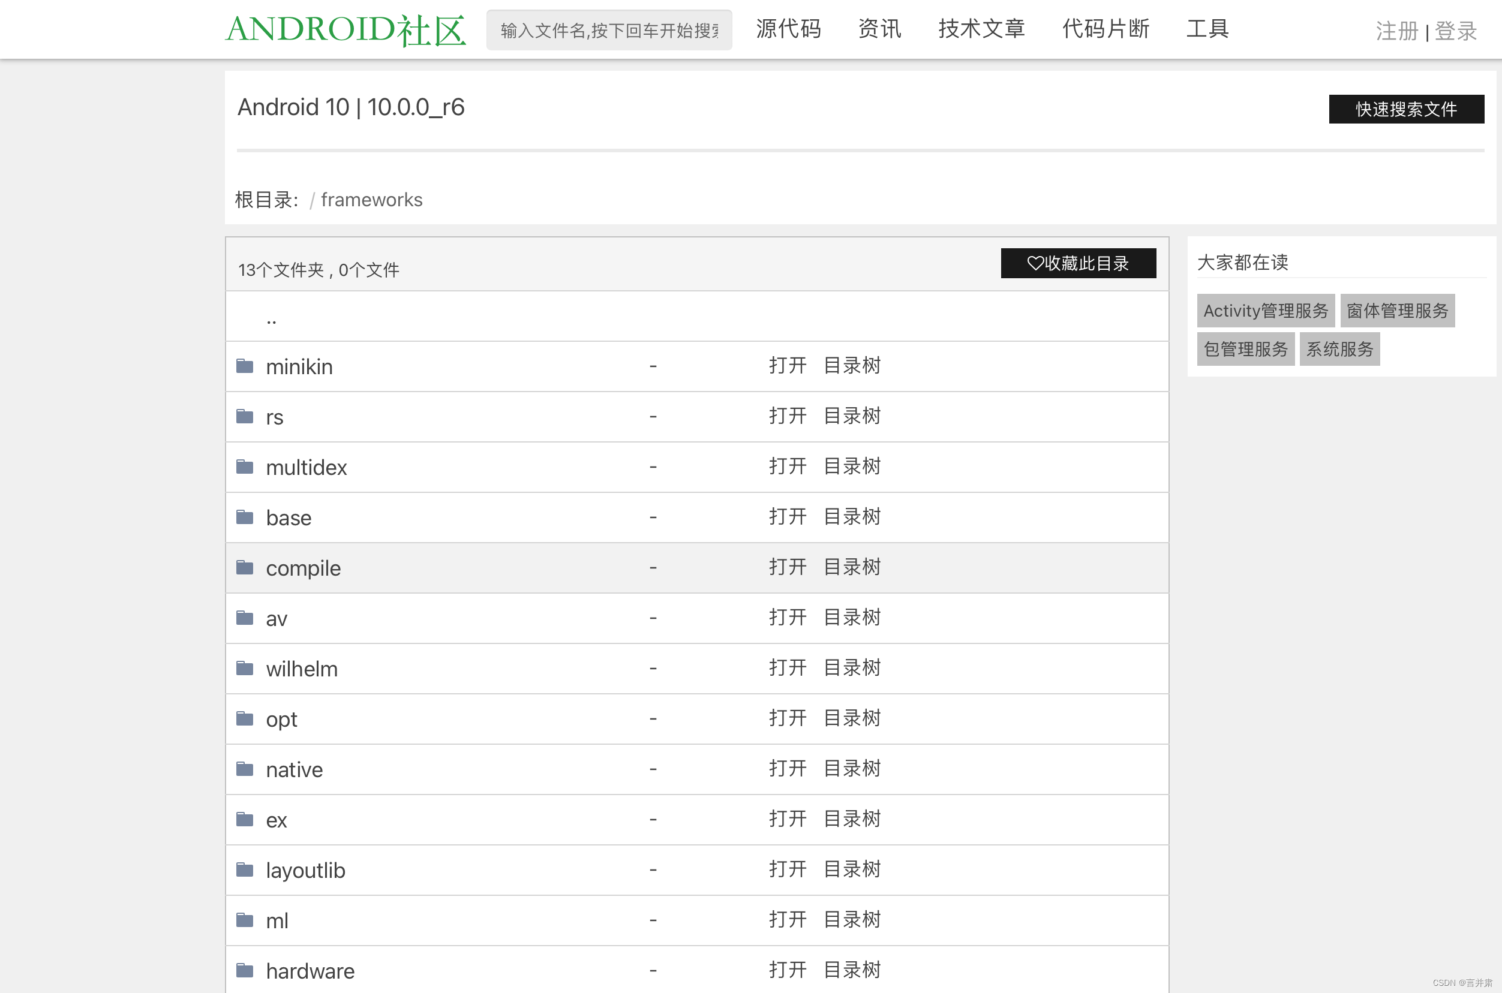
Task: Click 打开 for layoutlib row
Action: 788,869
